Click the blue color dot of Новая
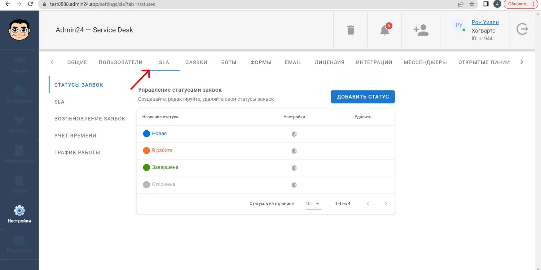The height and width of the screenshot is (270, 541). [147, 134]
